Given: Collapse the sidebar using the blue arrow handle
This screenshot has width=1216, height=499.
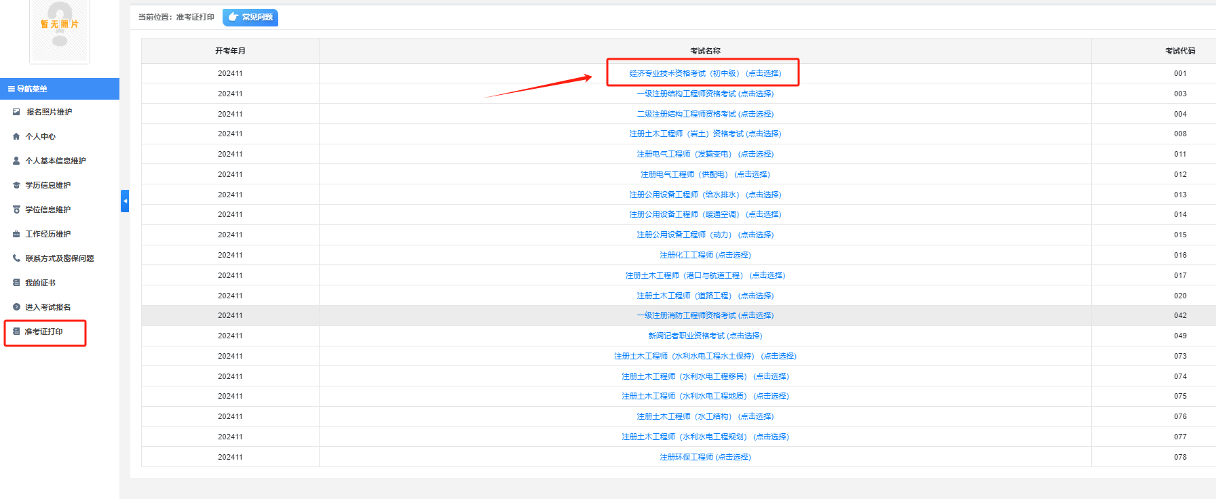Looking at the screenshot, I should (125, 201).
